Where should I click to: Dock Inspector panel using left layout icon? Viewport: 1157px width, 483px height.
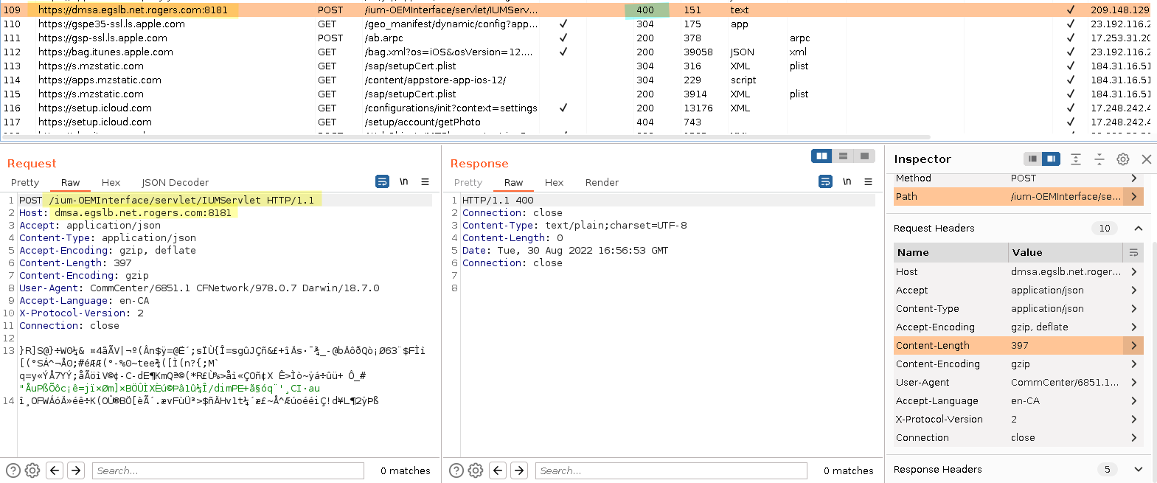click(x=1032, y=159)
